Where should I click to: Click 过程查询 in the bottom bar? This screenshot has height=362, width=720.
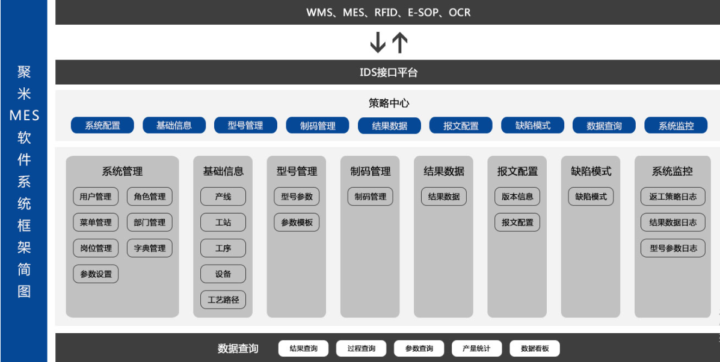(362, 349)
